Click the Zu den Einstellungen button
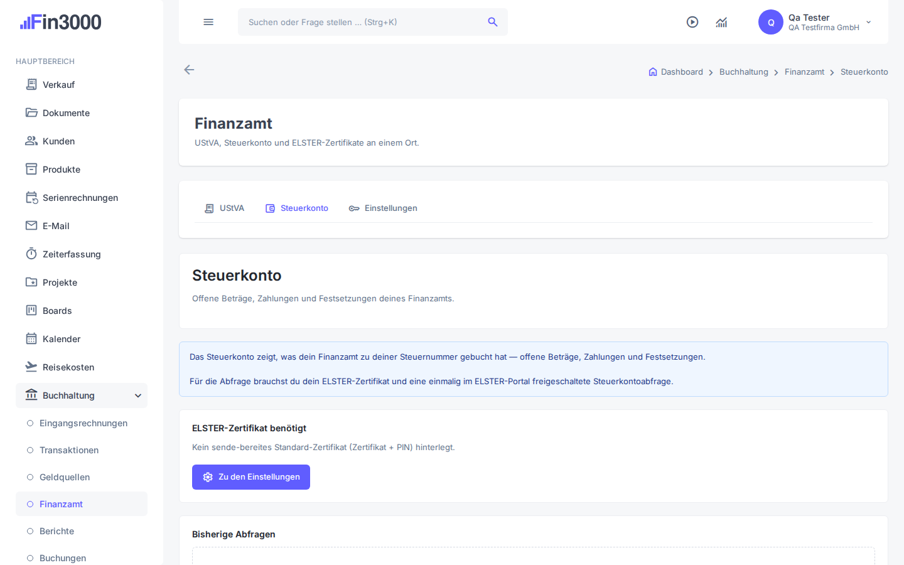Image resolution: width=904 pixels, height=565 pixels. [x=251, y=477]
